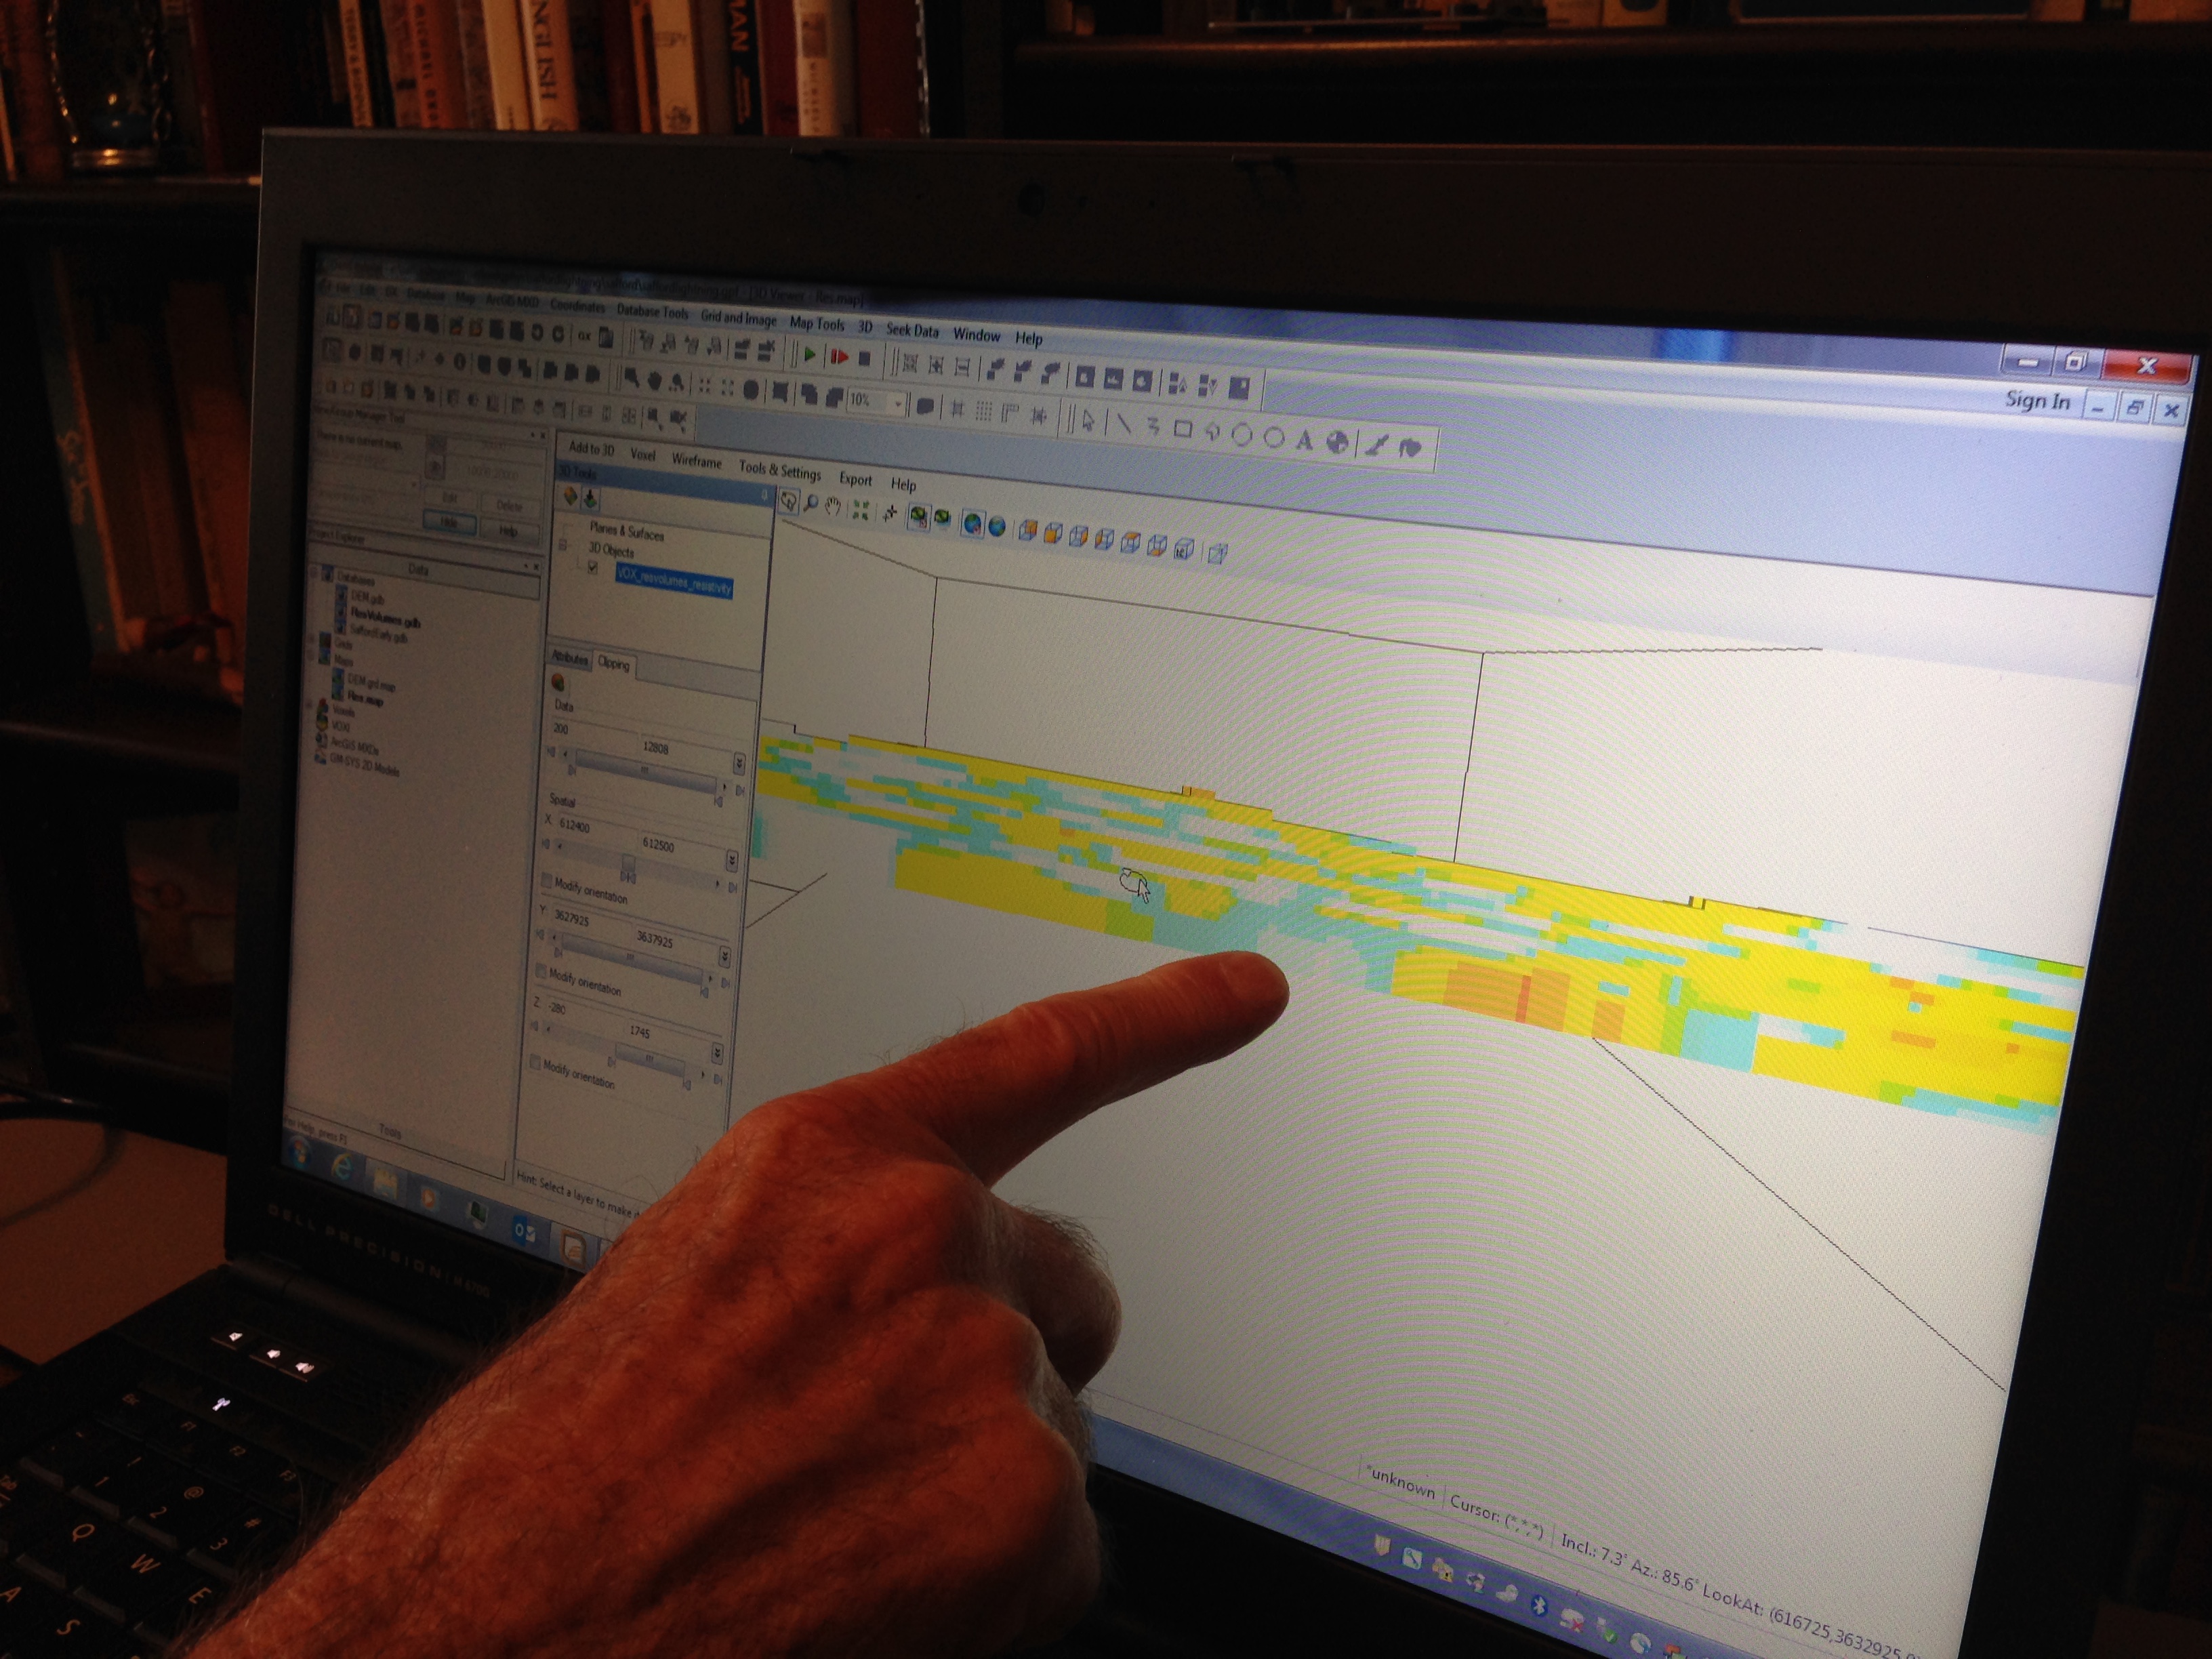Image resolution: width=2212 pixels, height=1659 pixels.
Task: Open the Voxel menu in 3D viewer
Action: tap(642, 455)
